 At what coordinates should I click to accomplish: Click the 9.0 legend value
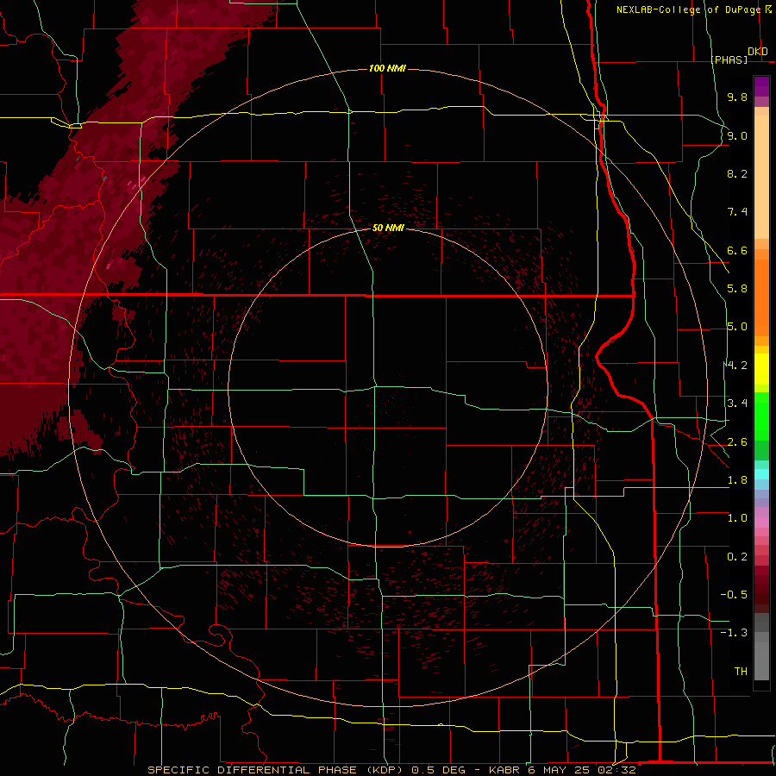pos(737,135)
